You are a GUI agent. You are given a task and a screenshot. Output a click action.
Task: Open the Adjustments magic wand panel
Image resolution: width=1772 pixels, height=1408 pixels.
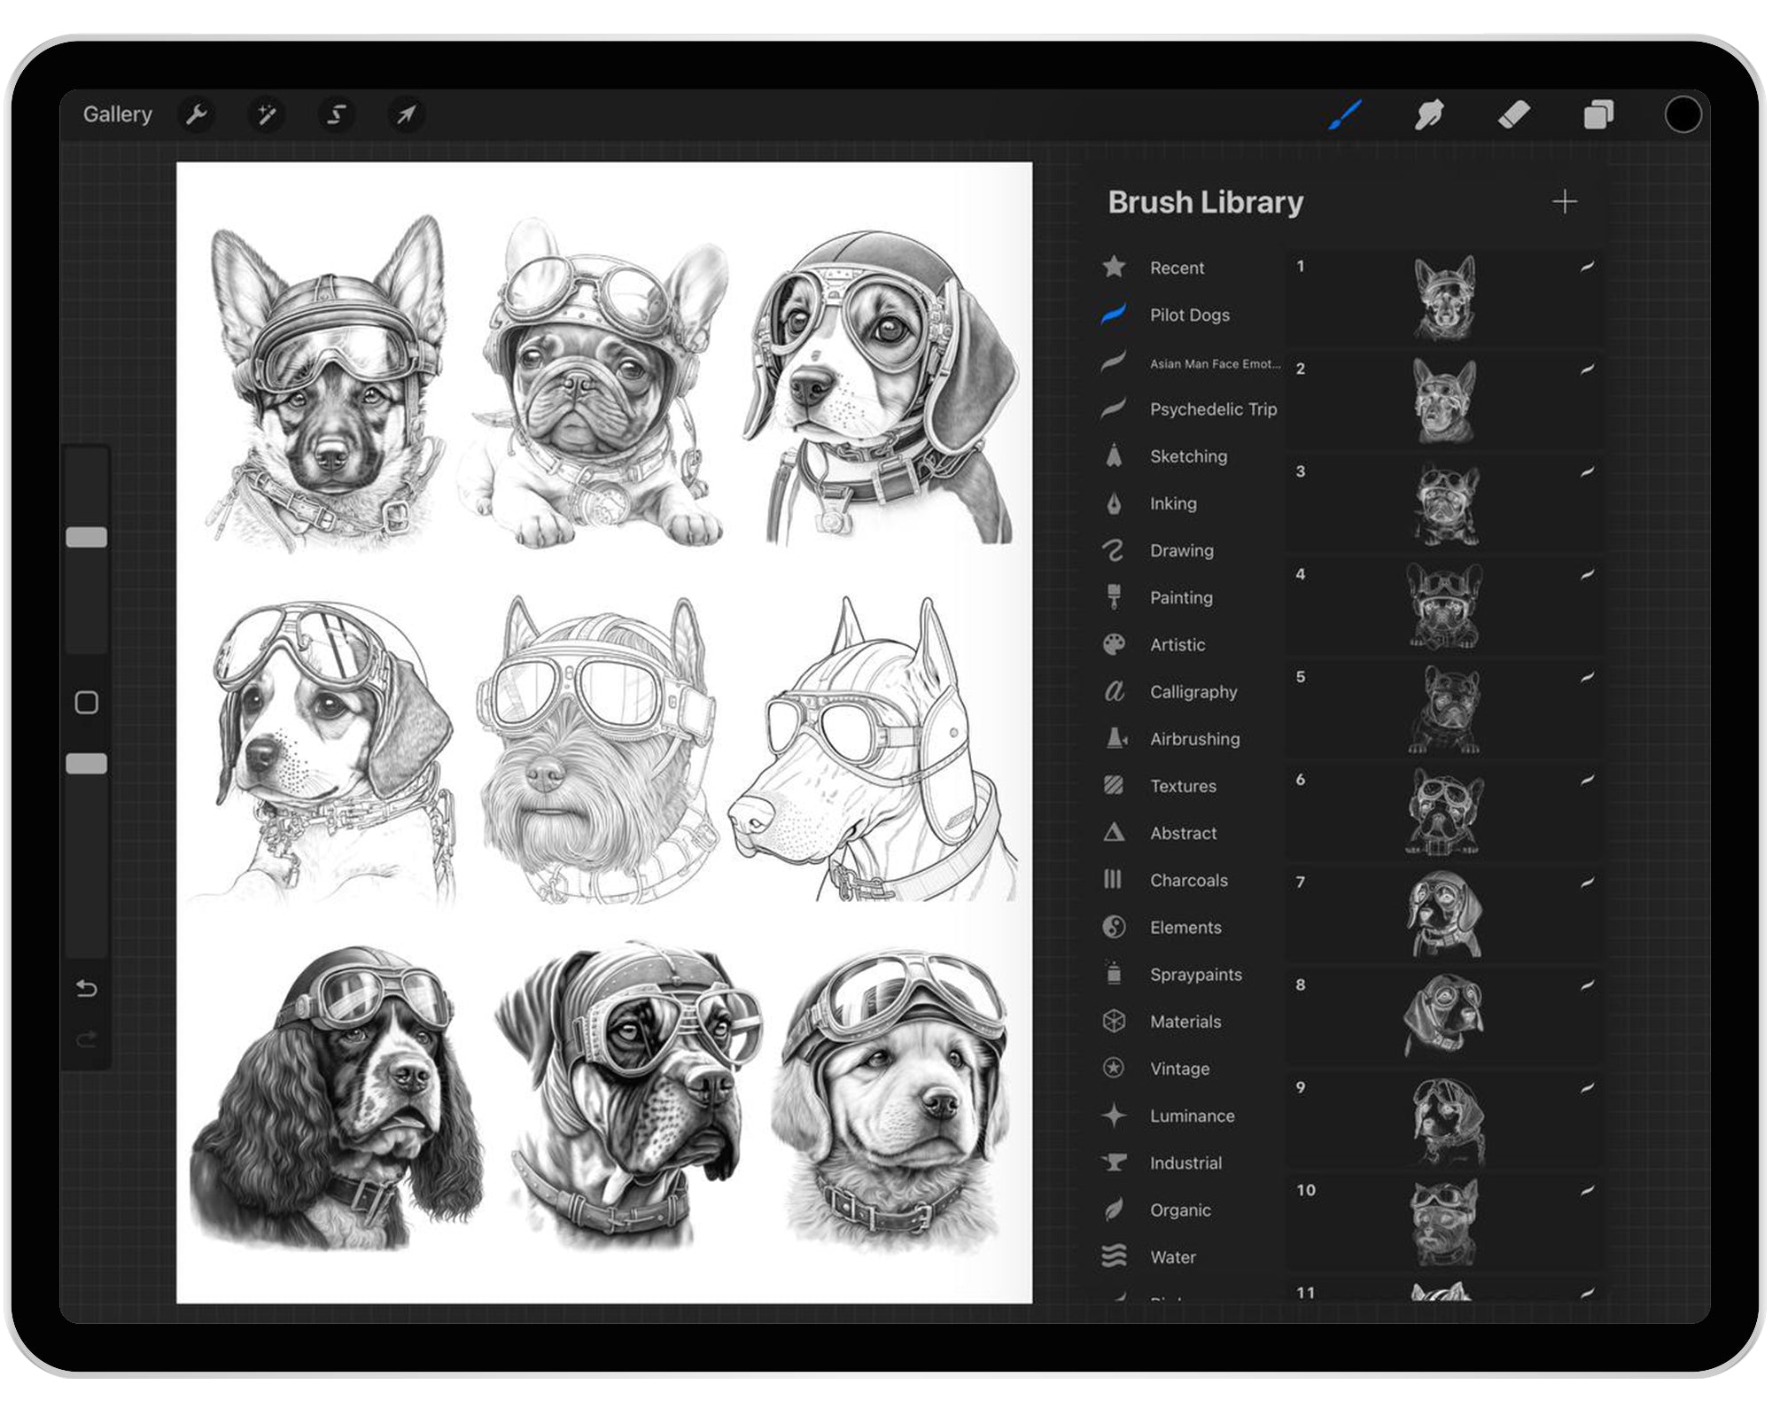(267, 114)
